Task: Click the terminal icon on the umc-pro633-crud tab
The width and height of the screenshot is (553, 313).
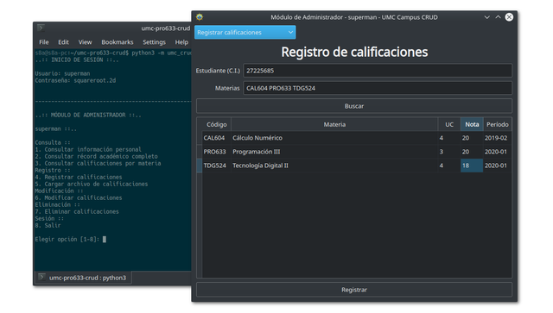Action: (41, 277)
